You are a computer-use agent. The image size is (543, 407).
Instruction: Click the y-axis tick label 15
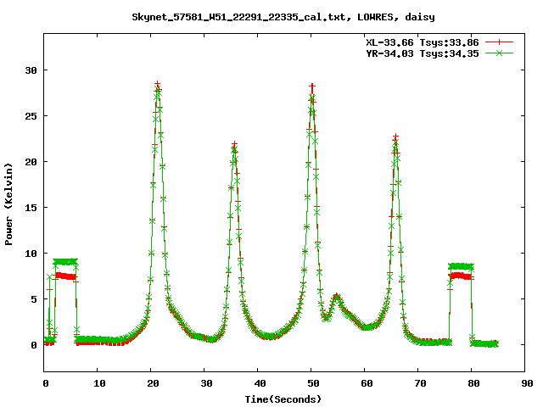pyautogui.click(x=31, y=208)
